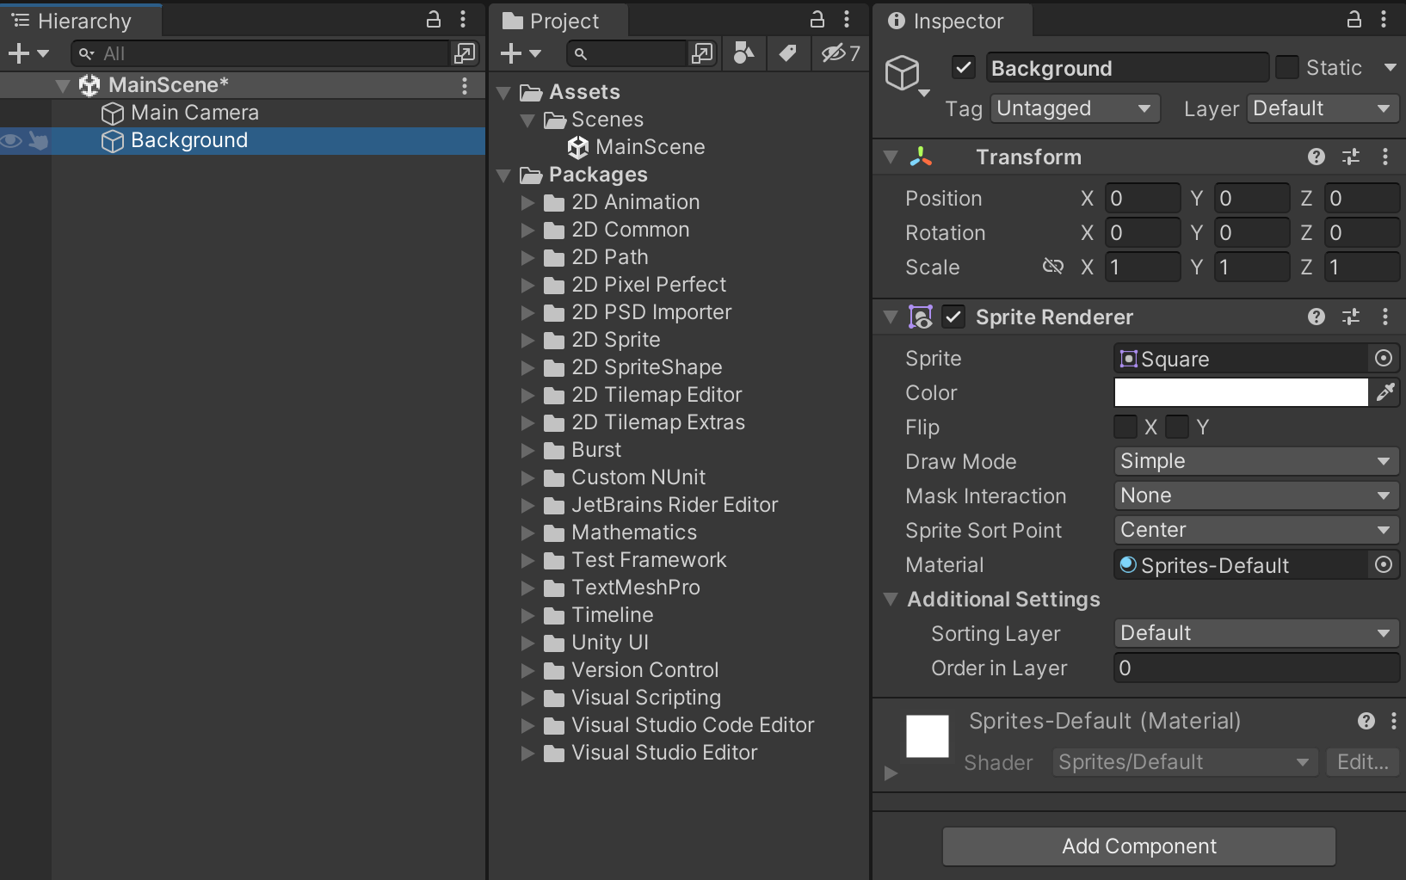Screen dimensions: 1406x880
Task: Toggle hidden packages visibility counter
Action: [x=841, y=53]
